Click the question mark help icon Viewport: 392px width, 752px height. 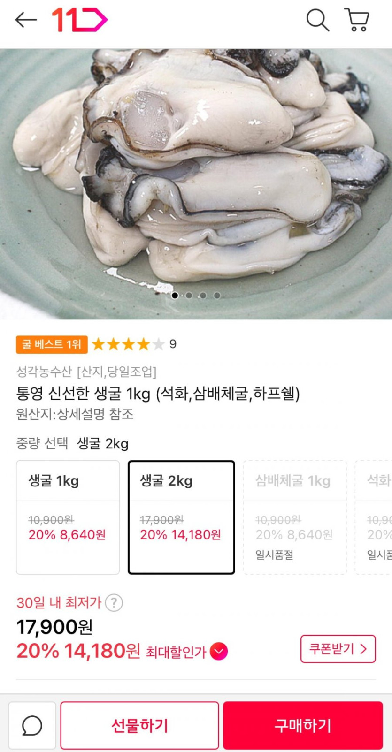point(114,603)
